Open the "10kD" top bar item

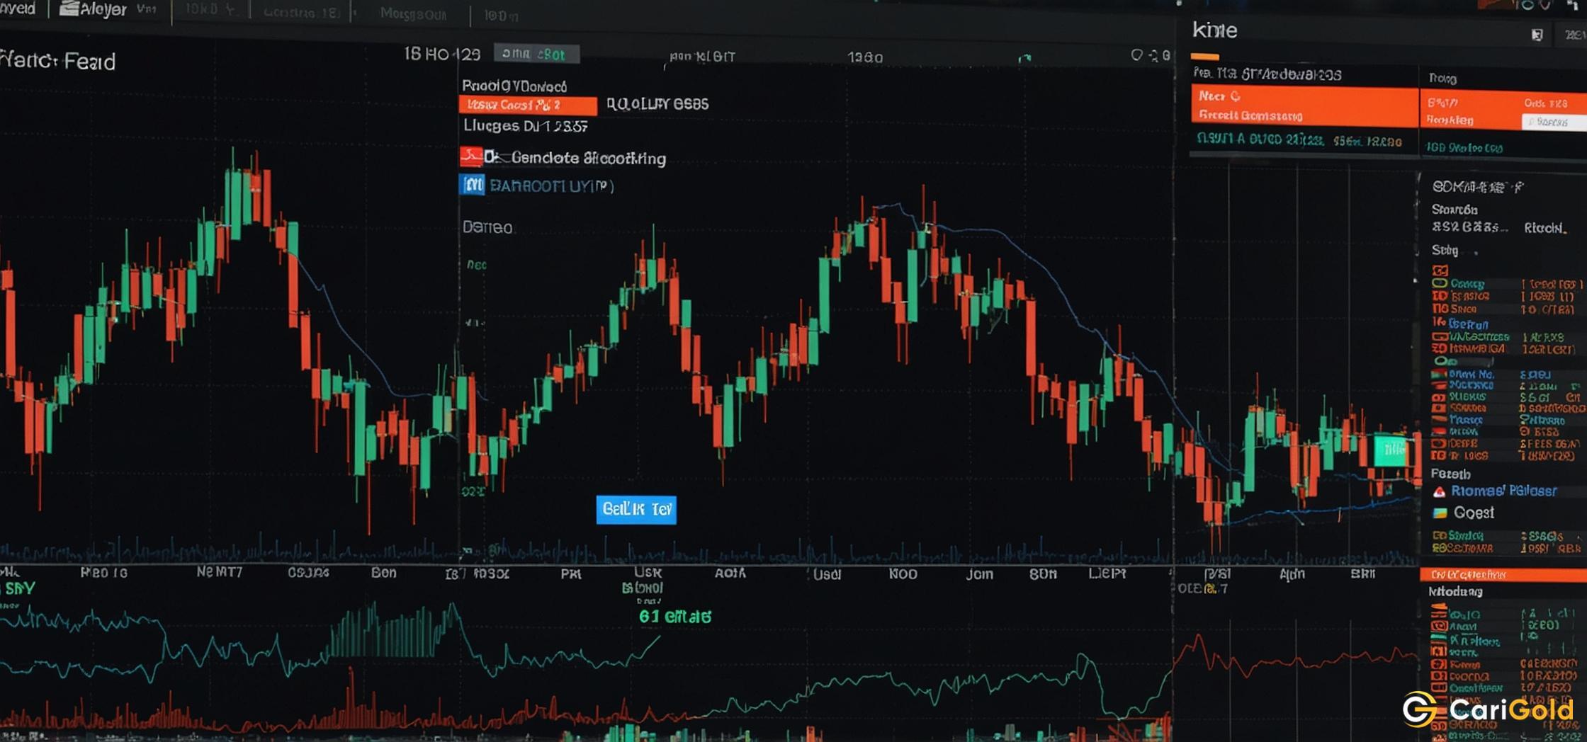[x=208, y=11]
